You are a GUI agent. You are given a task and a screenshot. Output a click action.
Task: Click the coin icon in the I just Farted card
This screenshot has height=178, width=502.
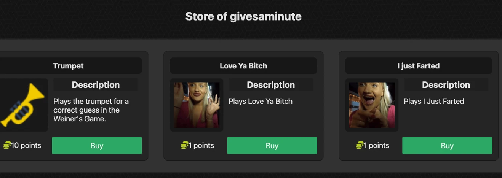tap(360, 145)
